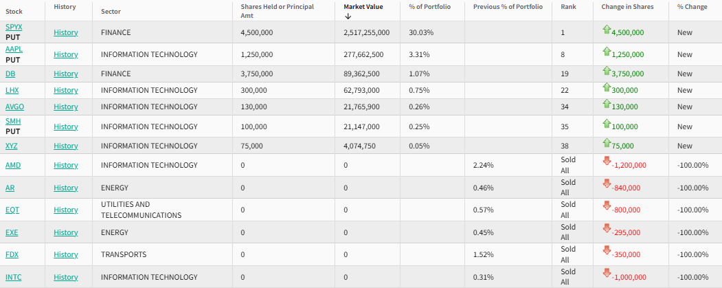
Task: Click green up arrow in XYZ row
Action: [607, 143]
